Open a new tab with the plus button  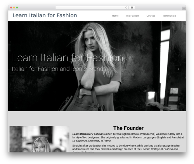click(184, 9)
